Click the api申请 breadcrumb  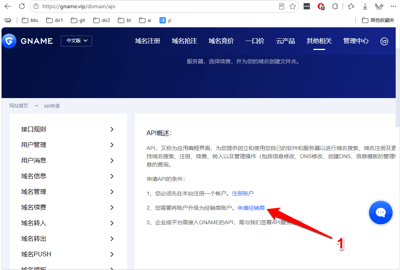point(52,105)
